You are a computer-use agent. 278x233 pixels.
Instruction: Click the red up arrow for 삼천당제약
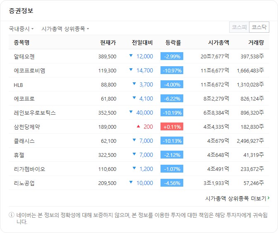(138, 126)
